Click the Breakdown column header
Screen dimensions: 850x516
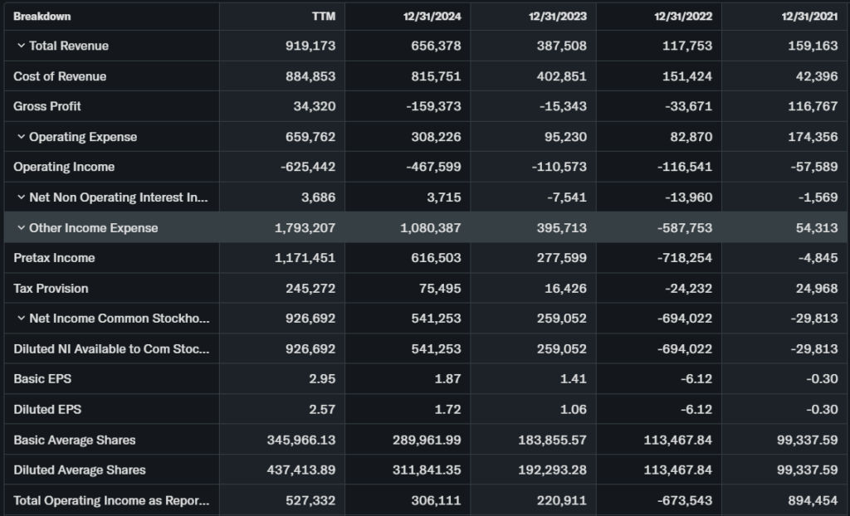coord(42,17)
